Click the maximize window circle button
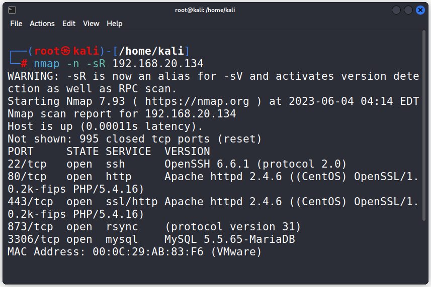Screen dimensions: 431x287 point(408,10)
